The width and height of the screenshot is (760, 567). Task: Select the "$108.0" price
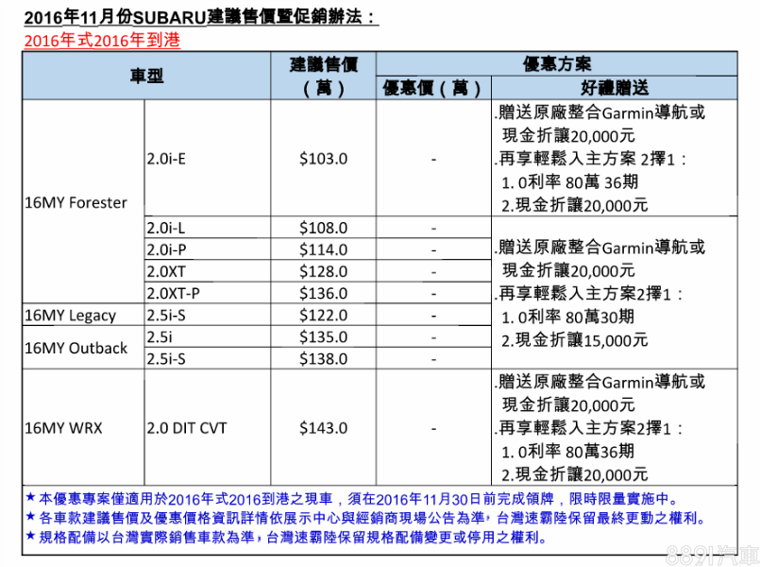coord(323,228)
